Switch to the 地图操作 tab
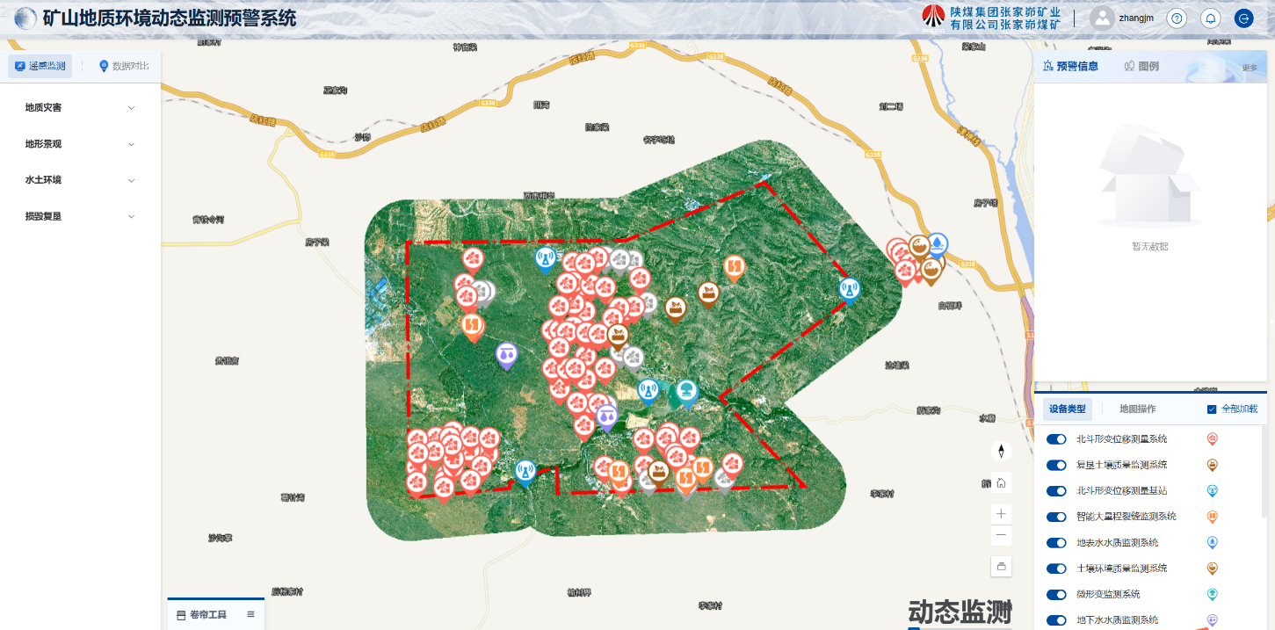 click(x=1137, y=409)
